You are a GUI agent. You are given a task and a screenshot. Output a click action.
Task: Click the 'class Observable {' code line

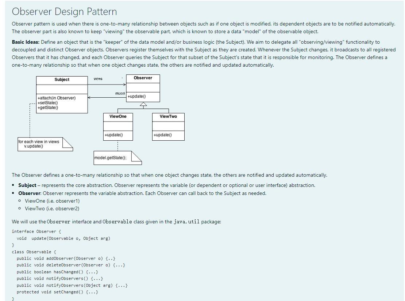point(34,252)
